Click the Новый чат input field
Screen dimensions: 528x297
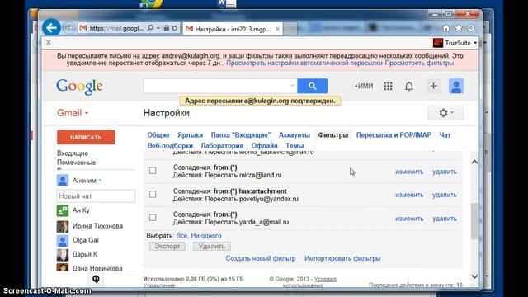pyautogui.click(x=96, y=196)
